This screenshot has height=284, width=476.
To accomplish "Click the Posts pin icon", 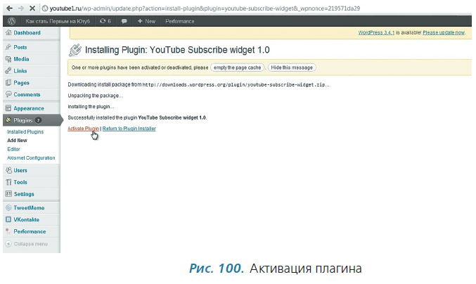I will (x=8, y=47).
